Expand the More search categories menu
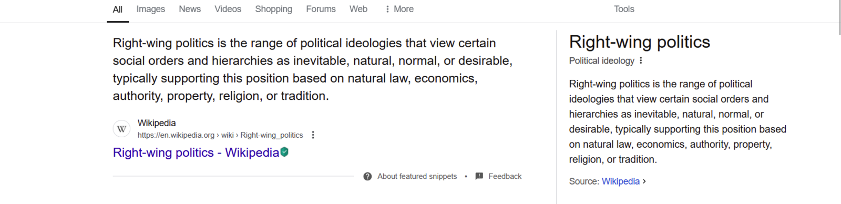841x204 pixels. coord(399,9)
